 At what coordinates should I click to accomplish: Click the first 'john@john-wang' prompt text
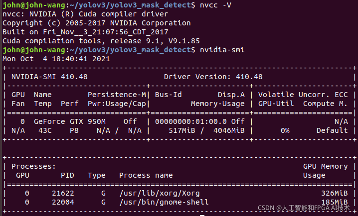pos(34,5)
